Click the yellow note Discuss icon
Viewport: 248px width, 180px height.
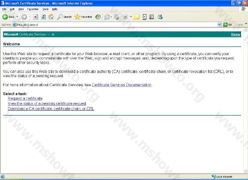coord(137,17)
